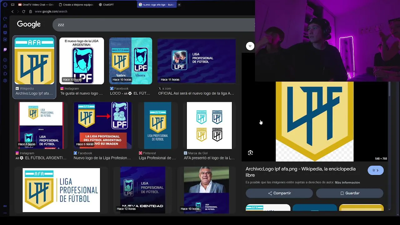Switch to the OmeTV Video Chat tab

coord(36,5)
